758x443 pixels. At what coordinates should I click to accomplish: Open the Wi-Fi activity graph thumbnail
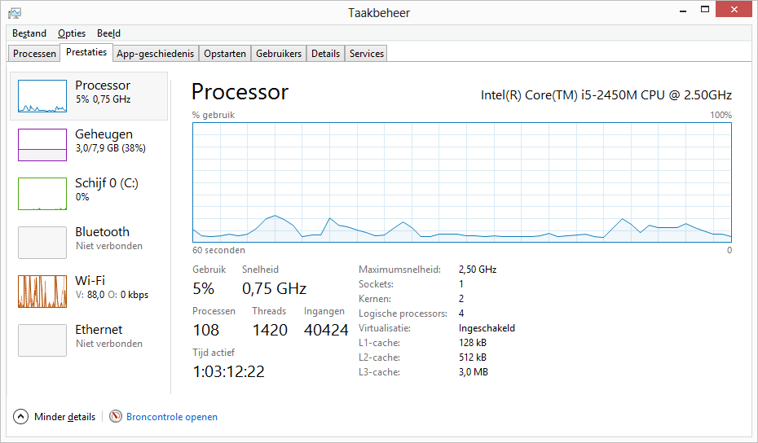(x=42, y=292)
